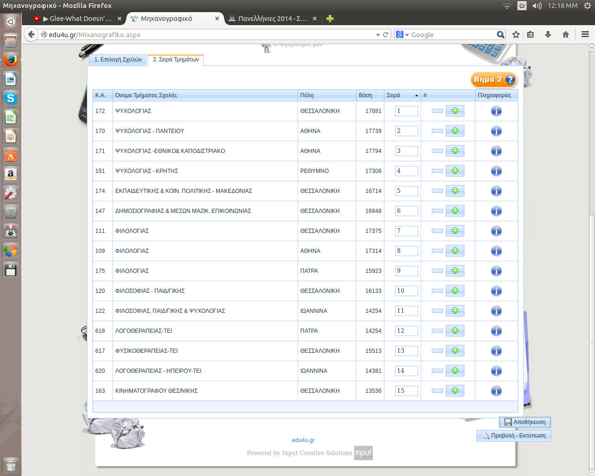Open Skype from the Ubuntu launcher
The height and width of the screenshot is (476, 595).
click(11, 98)
